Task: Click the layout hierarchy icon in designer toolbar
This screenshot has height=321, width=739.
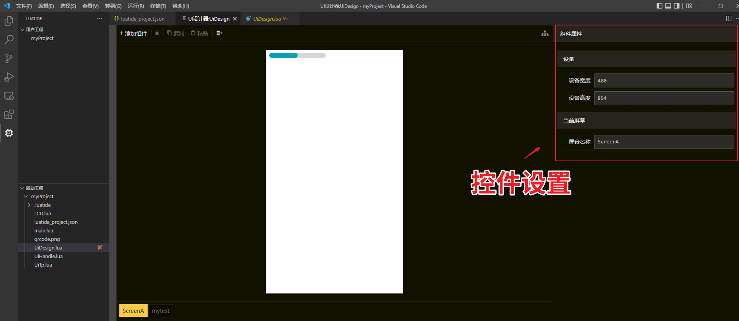Action: pyautogui.click(x=545, y=33)
